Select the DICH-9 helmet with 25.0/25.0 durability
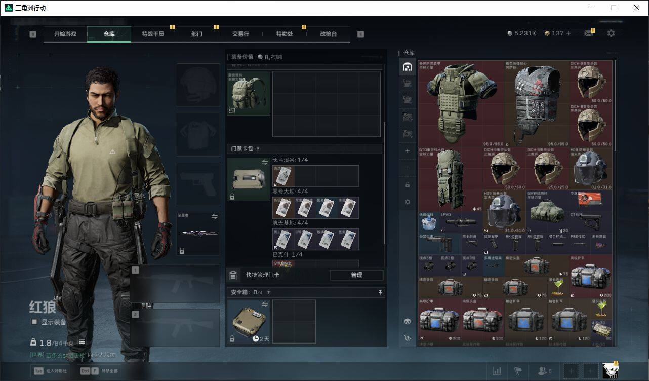 pyautogui.click(x=547, y=169)
